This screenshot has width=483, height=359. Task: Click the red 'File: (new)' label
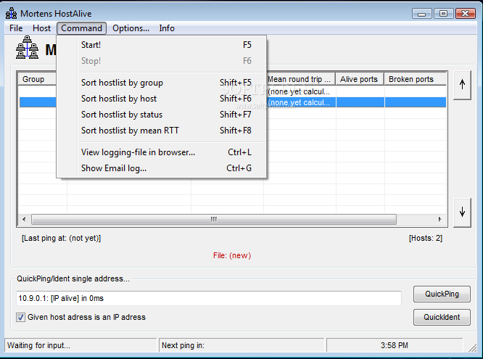pyautogui.click(x=232, y=255)
